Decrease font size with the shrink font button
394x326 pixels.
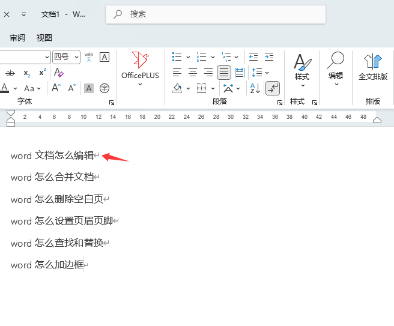72,88
